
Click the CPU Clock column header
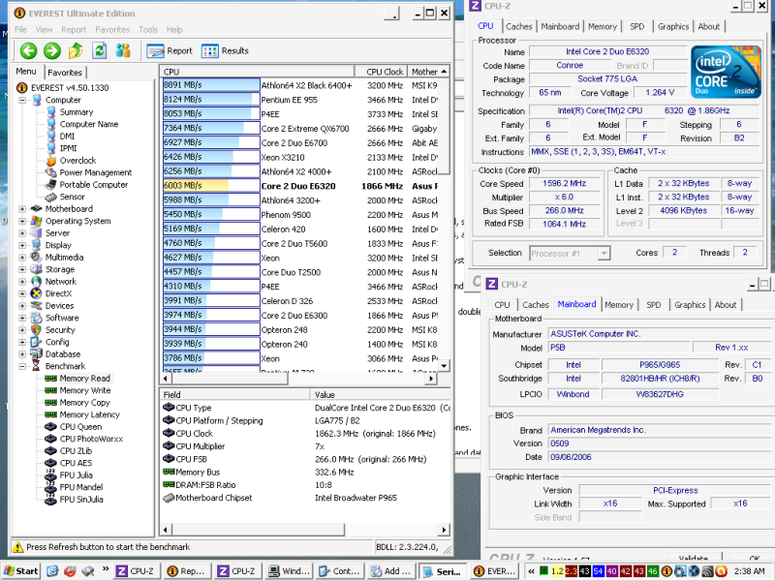381,72
